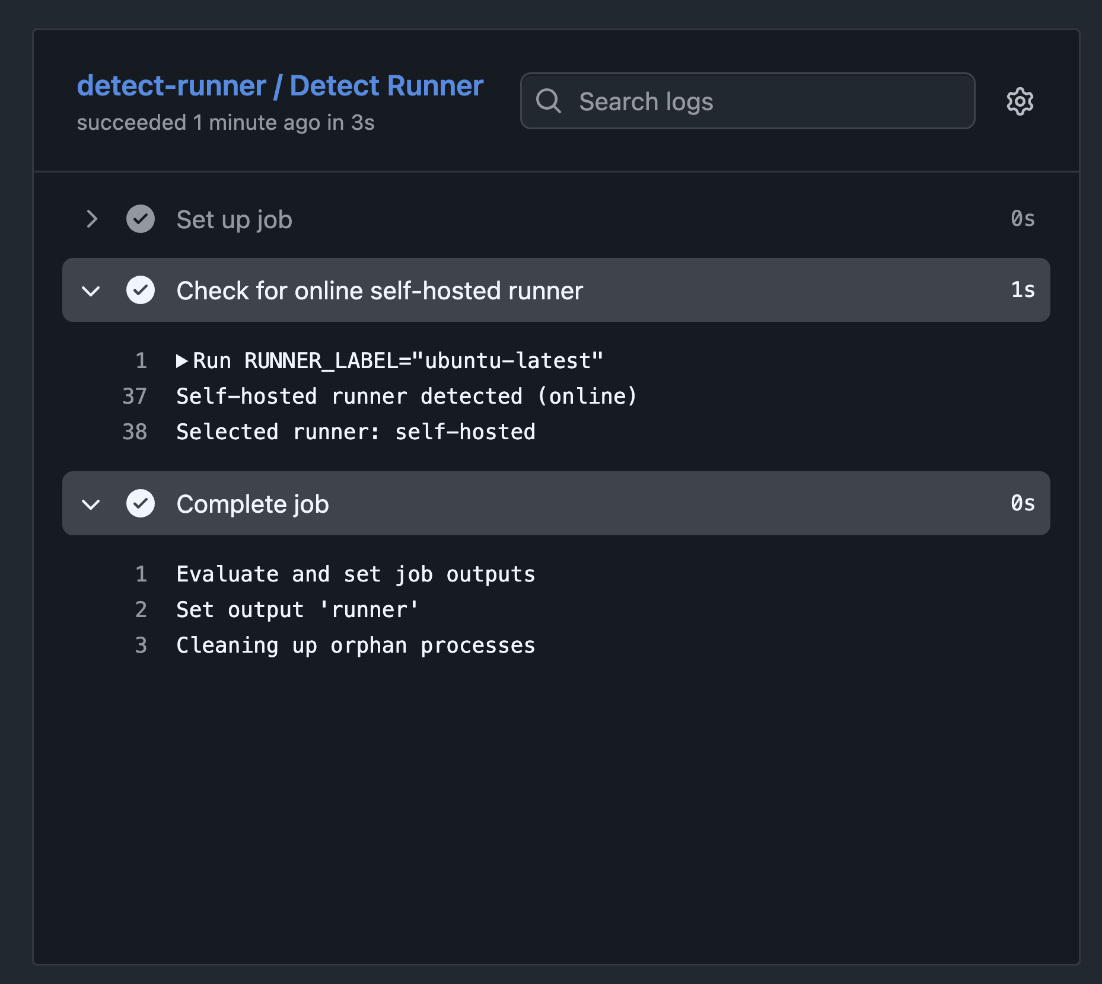Open the log settings gear icon
The image size is (1102, 984).
click(1020, 101)
